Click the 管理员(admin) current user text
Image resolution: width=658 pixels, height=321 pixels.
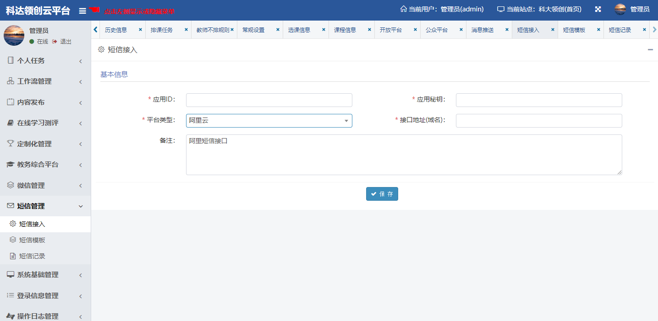point(462,9)
